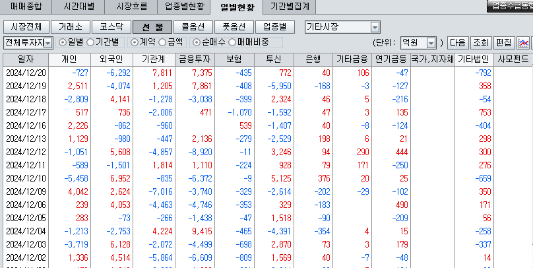Switch to the 매매종합 tab
Image resolution: width=533 pixels, height=268 pixels.
click(x=26, y=7)
